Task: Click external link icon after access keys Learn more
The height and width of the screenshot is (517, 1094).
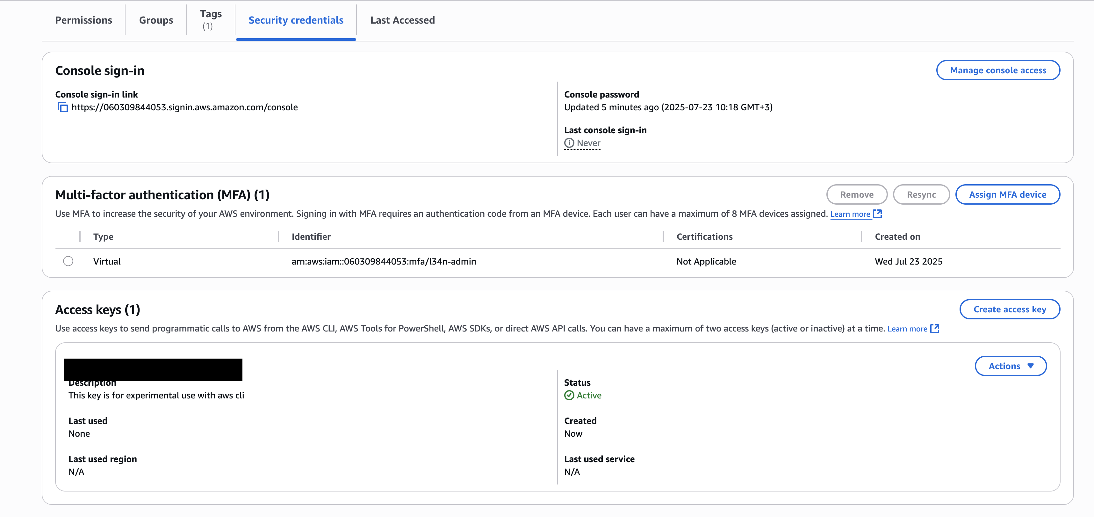Action: [x=935, y=329]
